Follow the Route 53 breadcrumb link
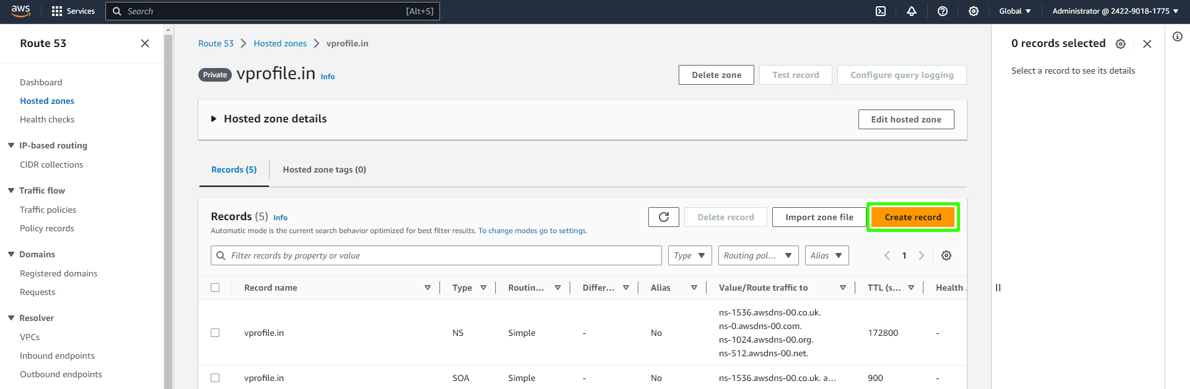 tap(216, 43)
